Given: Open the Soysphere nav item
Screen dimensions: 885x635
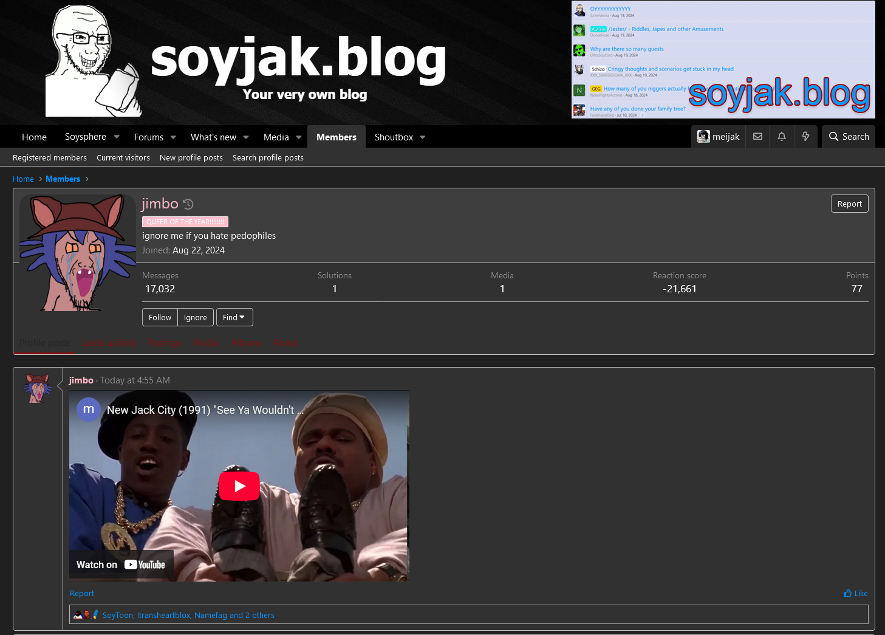Looking at the screenshot, I should click(x=86, y=137).
